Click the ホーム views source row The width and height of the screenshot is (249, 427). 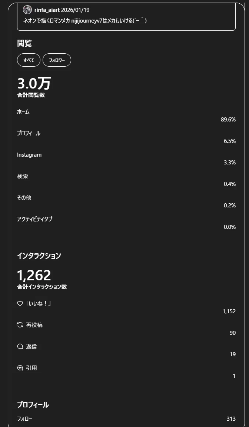126,116
